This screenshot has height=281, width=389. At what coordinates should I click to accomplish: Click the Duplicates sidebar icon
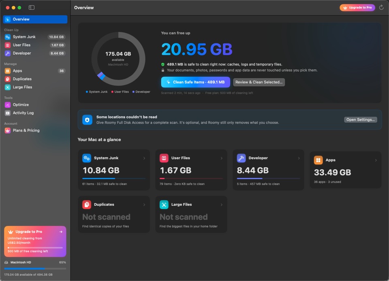click(8, 79)
